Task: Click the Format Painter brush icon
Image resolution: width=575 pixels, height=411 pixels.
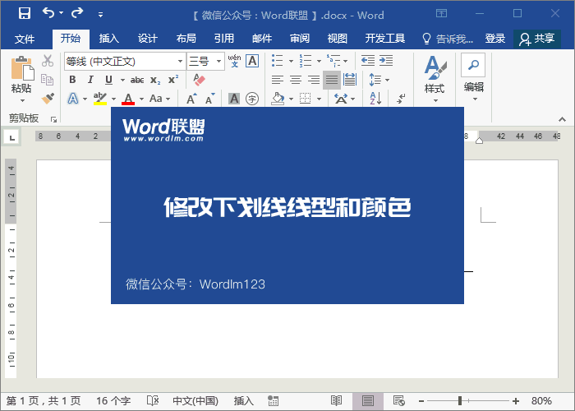Action: [48, 98]
